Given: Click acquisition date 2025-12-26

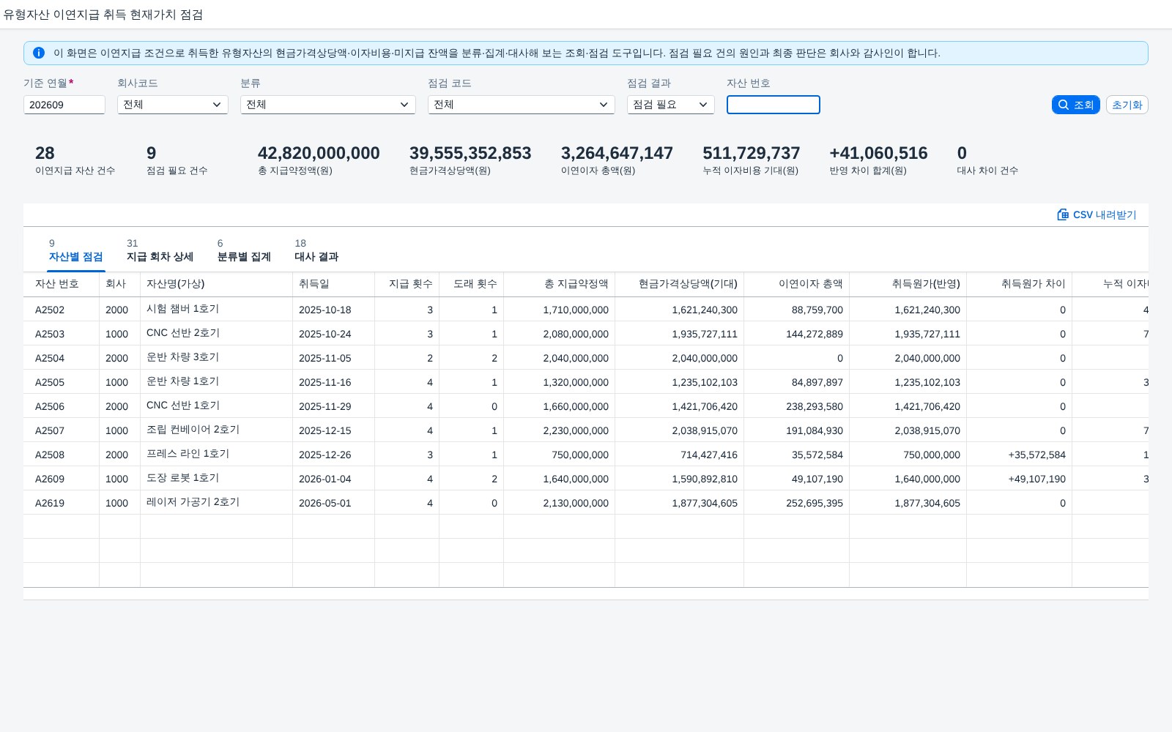Looking at the screenshot, I should coord(325,455).
